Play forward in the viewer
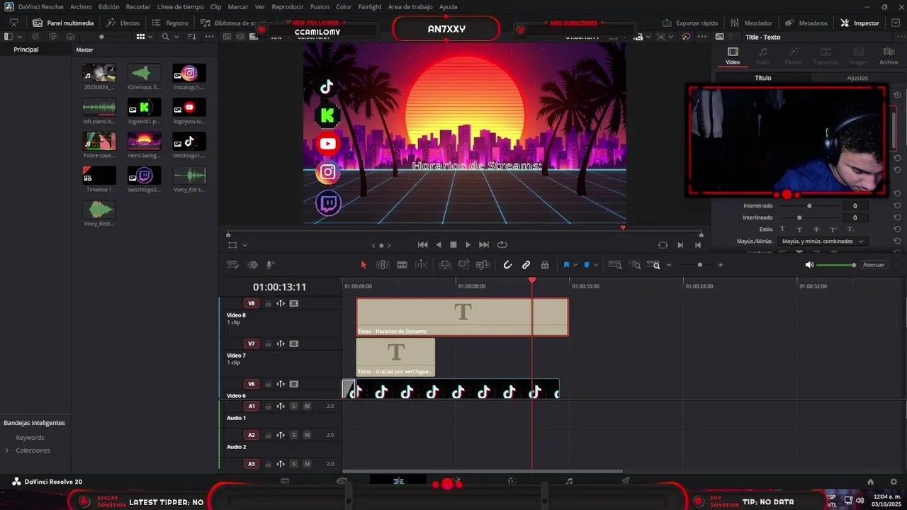This screenshot has width=907, height=510. point(468,245)
